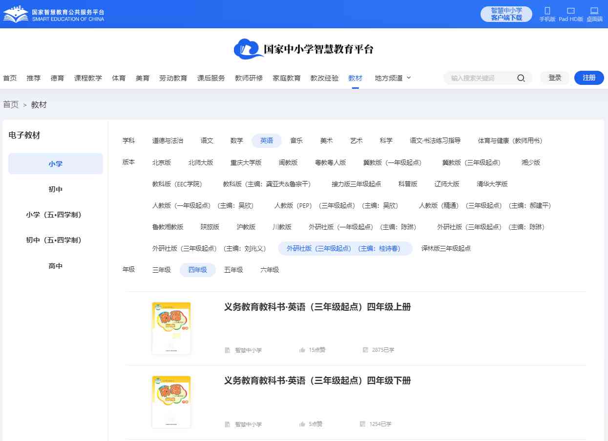
Task: Open the 德育 nav item
Action: 58,78
